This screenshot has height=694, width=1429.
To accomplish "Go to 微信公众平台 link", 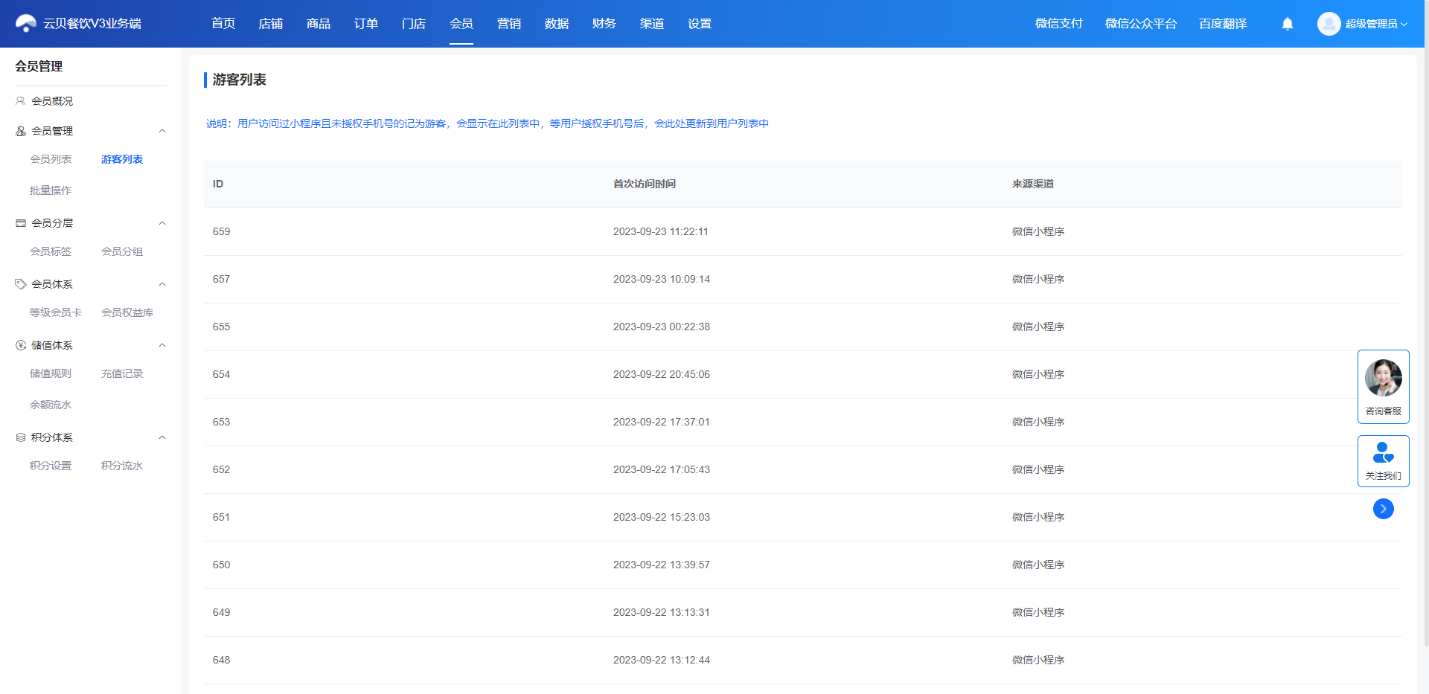I will pos(1141,24).
